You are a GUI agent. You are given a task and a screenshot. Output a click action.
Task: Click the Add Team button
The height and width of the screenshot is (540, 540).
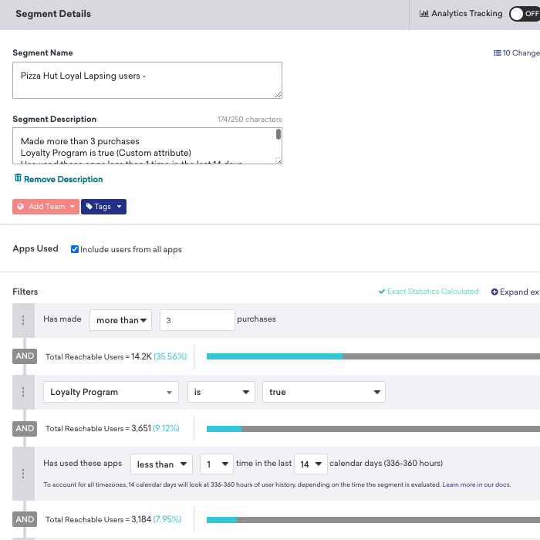click(46, 207)
